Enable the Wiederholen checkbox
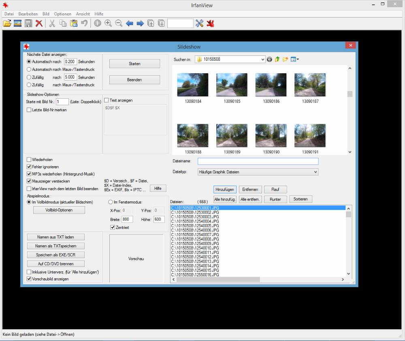405x341 pixels. pos(29,160)
